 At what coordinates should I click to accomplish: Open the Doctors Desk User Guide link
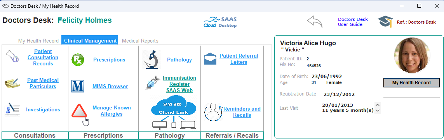click(353, 22)
